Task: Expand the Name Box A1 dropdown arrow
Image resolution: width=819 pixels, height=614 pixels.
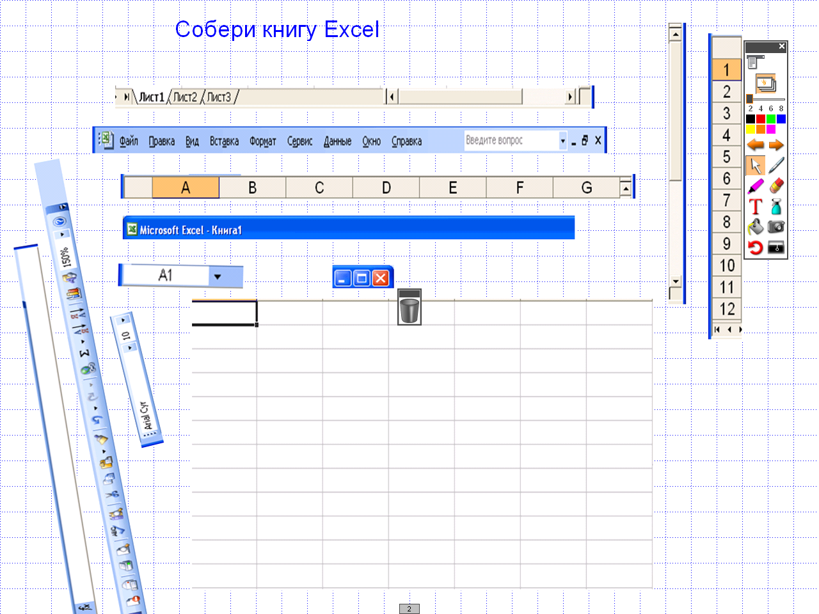Action: pos(218,277)
